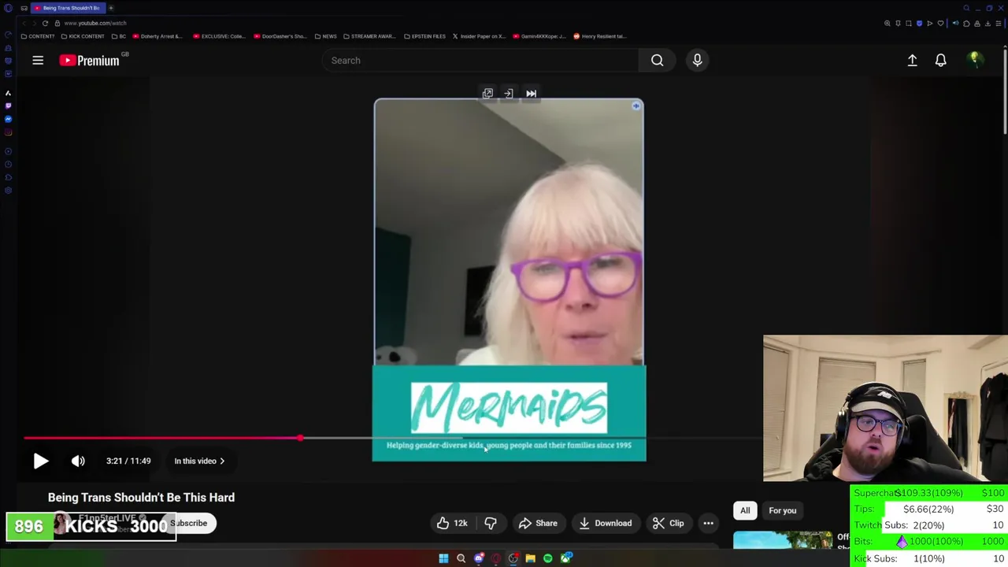The width and height of the screenshot is (1008, 567).
Task: Open DoorDasher's Sho... bookmark
Action: point(280,36)
